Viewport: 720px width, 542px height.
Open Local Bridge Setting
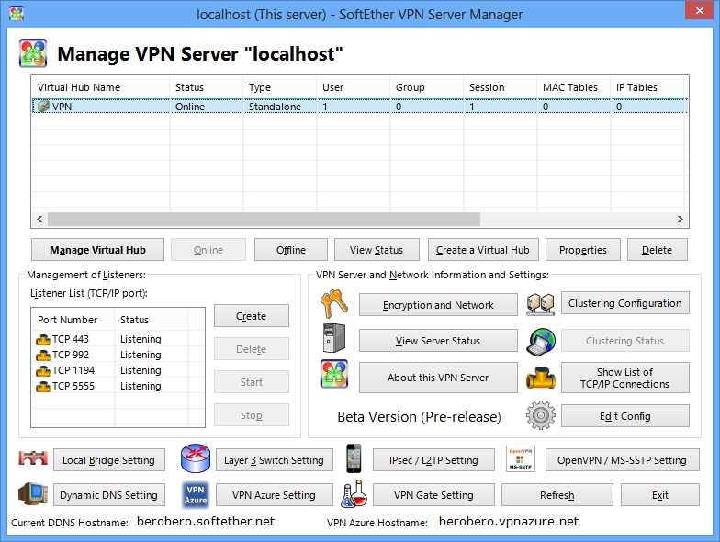tap(109, 460)
